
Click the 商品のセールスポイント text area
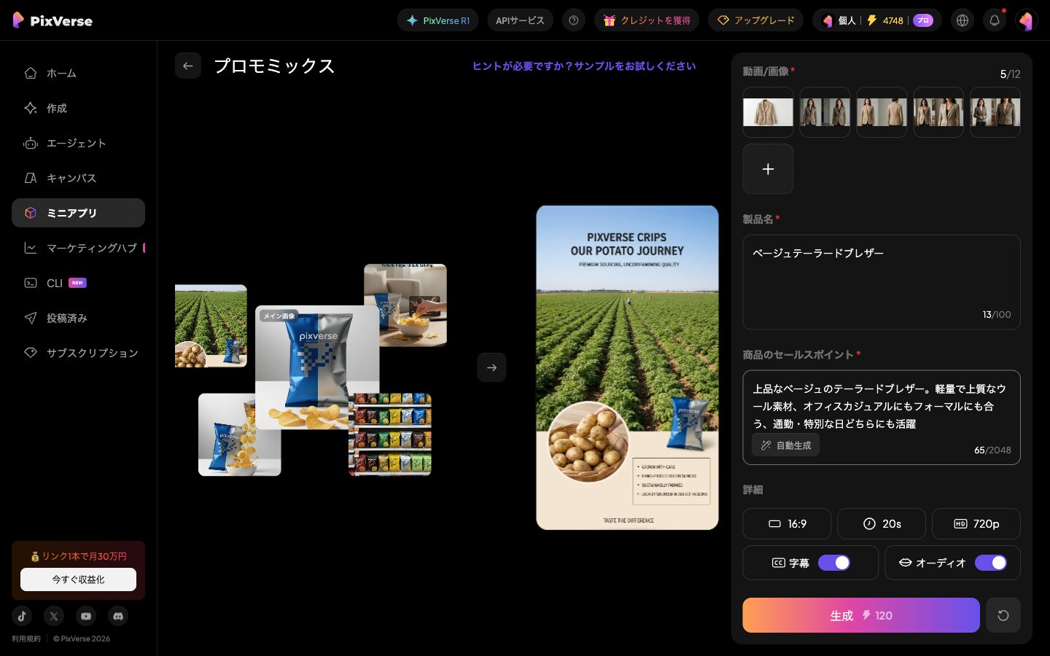tap(882, 418)
